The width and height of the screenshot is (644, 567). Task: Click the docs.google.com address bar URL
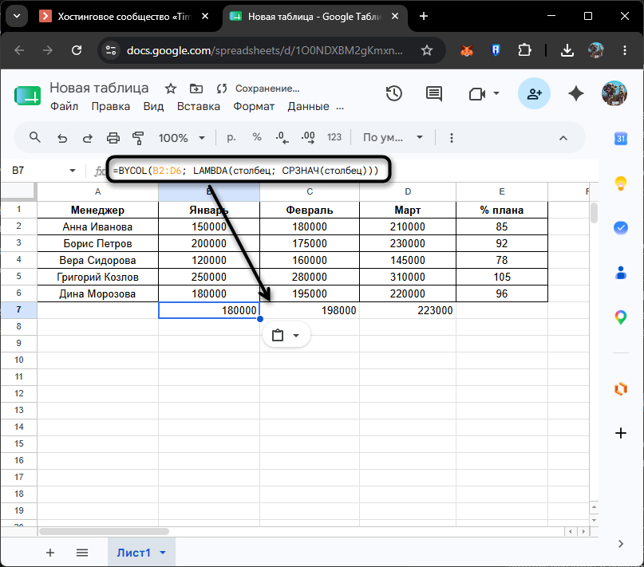pyautogui.click(x=264, y=50)
